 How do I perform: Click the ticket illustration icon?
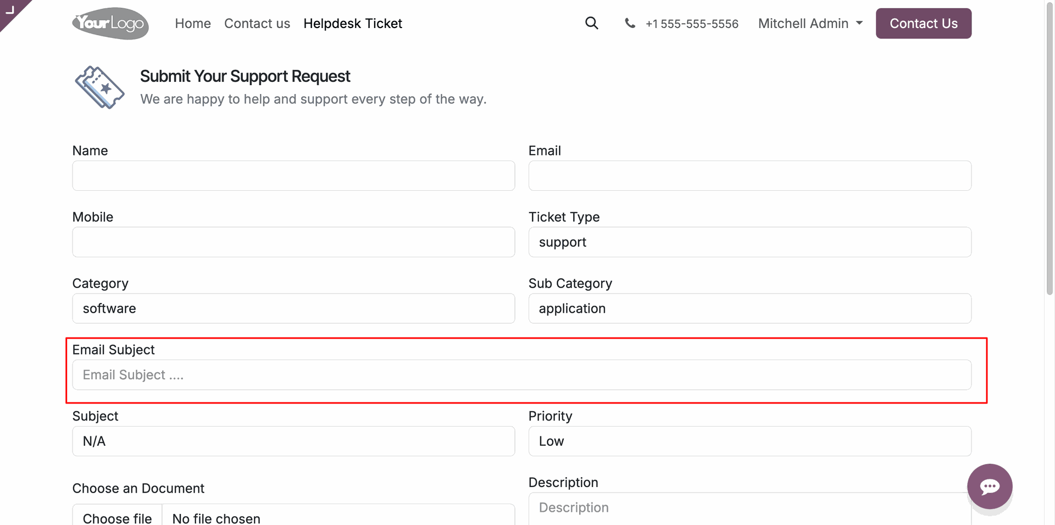click(99, 87)
